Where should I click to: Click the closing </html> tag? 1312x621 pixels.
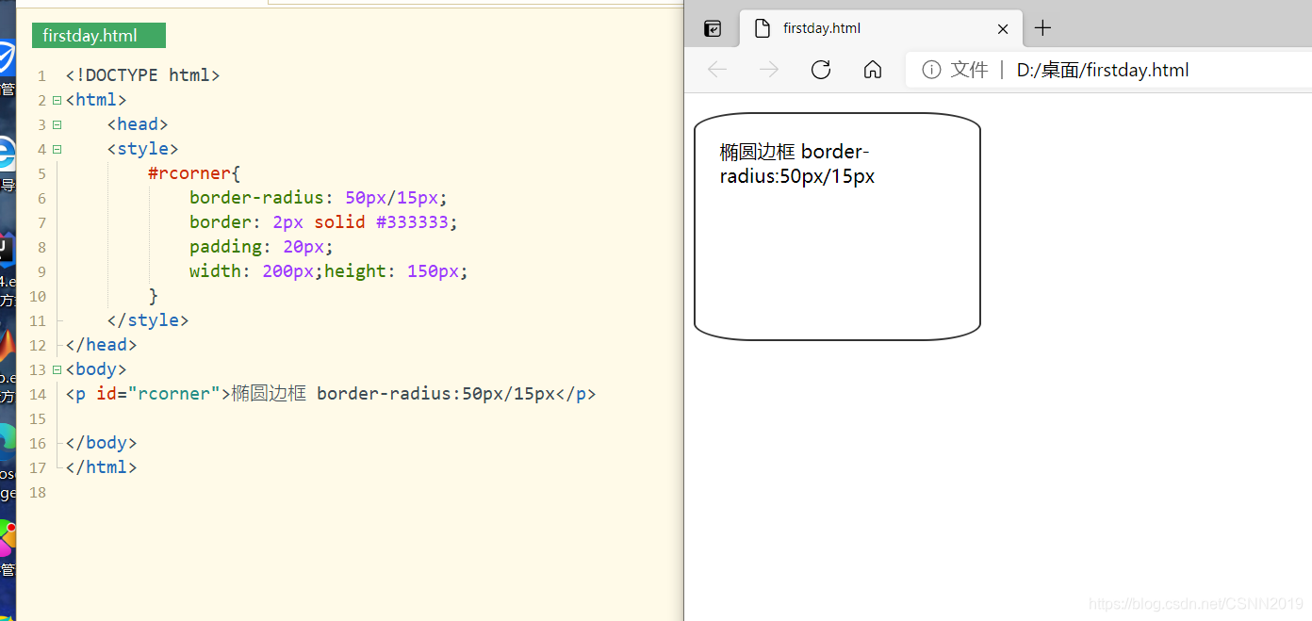click(102, 467)
